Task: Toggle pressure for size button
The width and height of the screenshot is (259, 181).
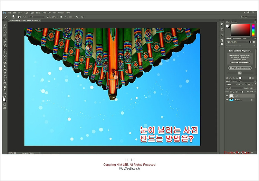Action: coord(83,17)
